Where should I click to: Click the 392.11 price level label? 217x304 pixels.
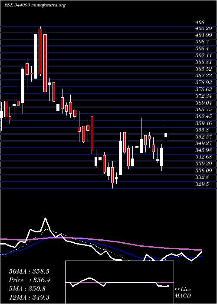tap(203, 55)
